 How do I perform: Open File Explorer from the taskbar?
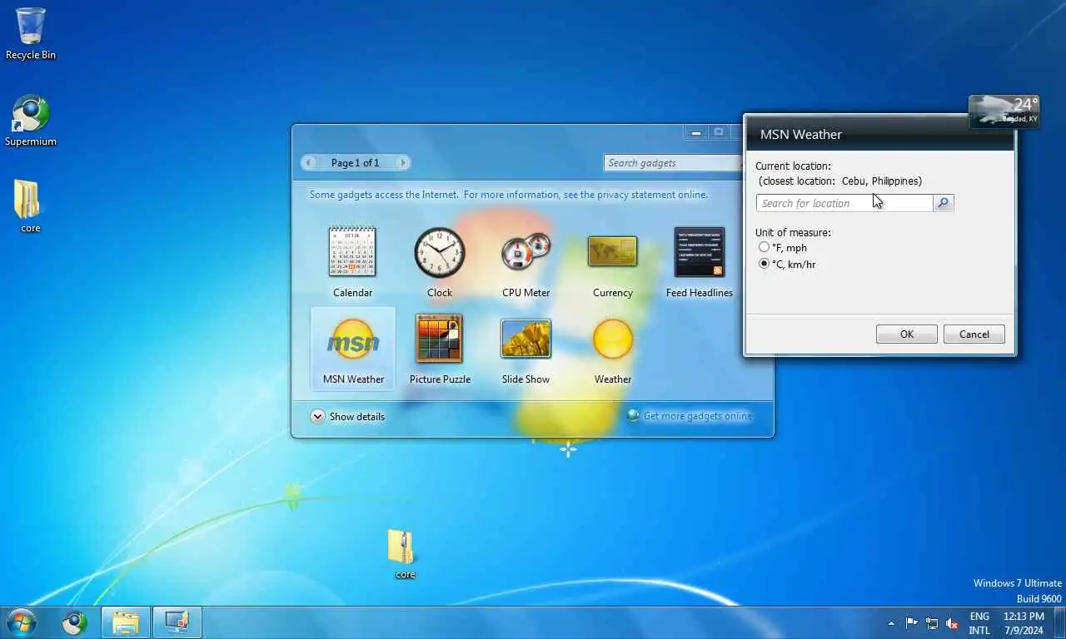coord(126,622)
